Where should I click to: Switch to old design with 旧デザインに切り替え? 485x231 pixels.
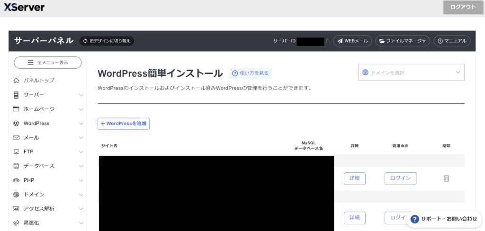[x=107, y=41]
